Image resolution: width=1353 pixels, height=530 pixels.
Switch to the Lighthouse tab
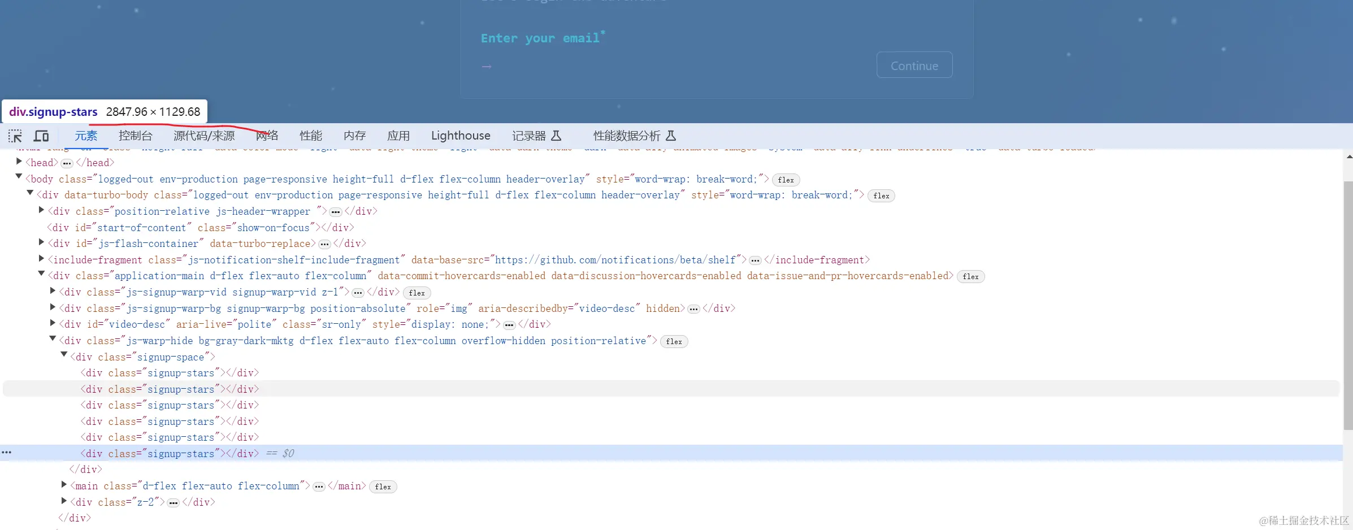click(461, 136)
